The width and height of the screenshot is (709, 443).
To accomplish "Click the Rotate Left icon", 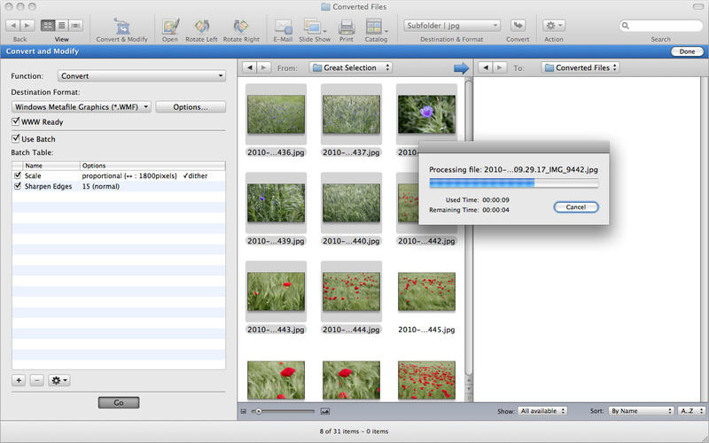I will click(x=202, y=26).
